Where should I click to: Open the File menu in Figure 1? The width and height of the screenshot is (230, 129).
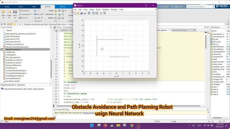pyautogui.click(x=75, y=10)
